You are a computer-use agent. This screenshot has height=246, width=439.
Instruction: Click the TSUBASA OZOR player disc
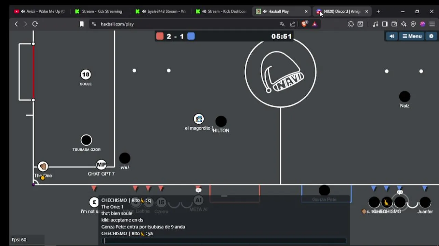pyautogui.click(x=86, y=140)
